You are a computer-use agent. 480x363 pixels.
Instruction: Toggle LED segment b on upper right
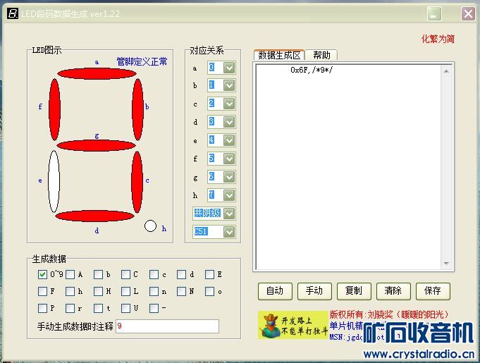(137, 109)
